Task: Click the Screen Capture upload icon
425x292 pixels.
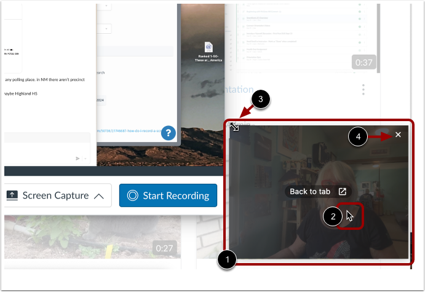Action: [x=12, y=195]
